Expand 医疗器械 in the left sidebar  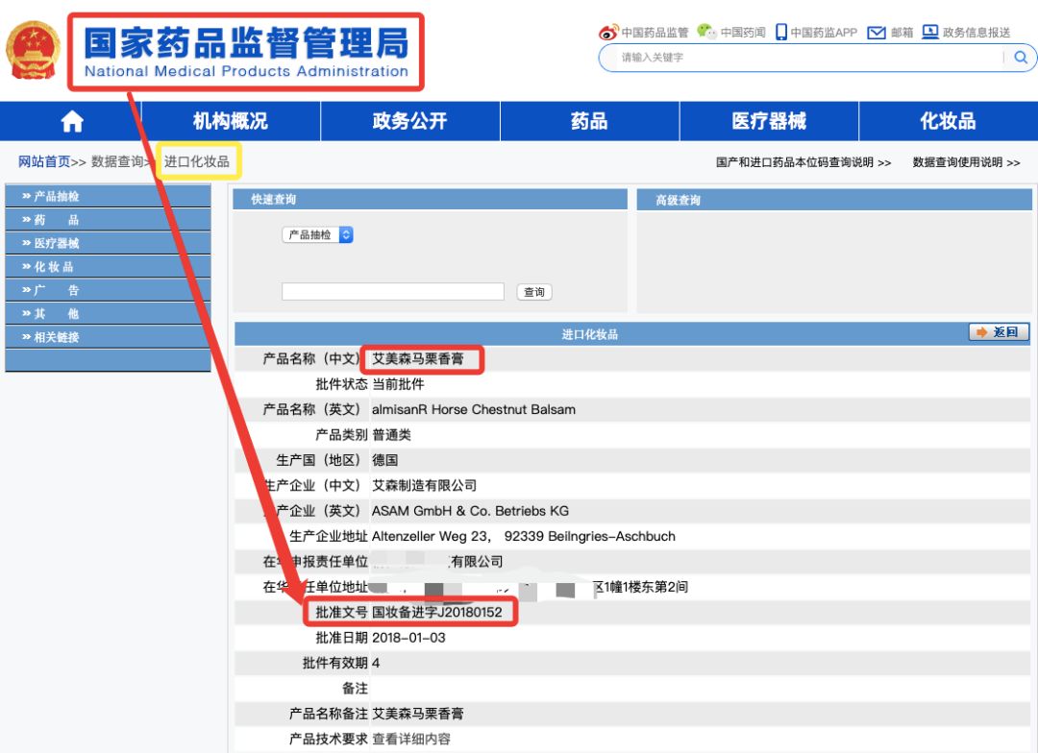[57, 243]
